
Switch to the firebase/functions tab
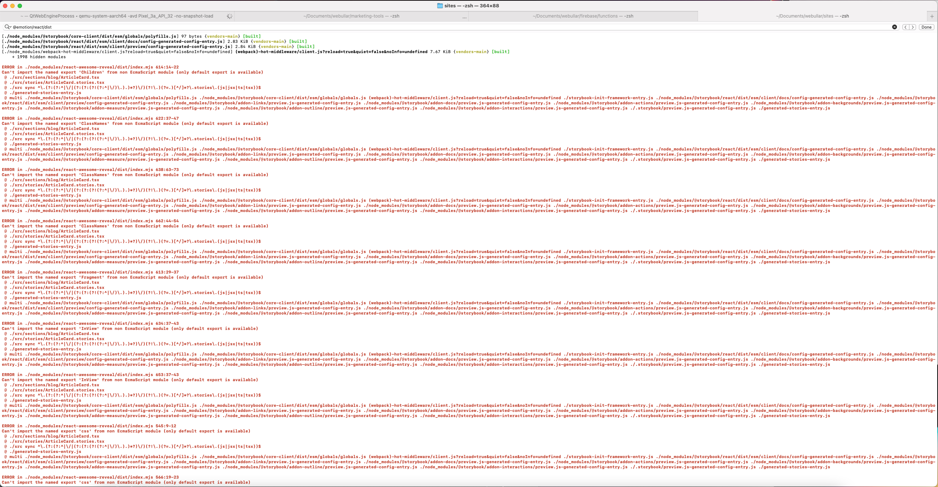583,16
